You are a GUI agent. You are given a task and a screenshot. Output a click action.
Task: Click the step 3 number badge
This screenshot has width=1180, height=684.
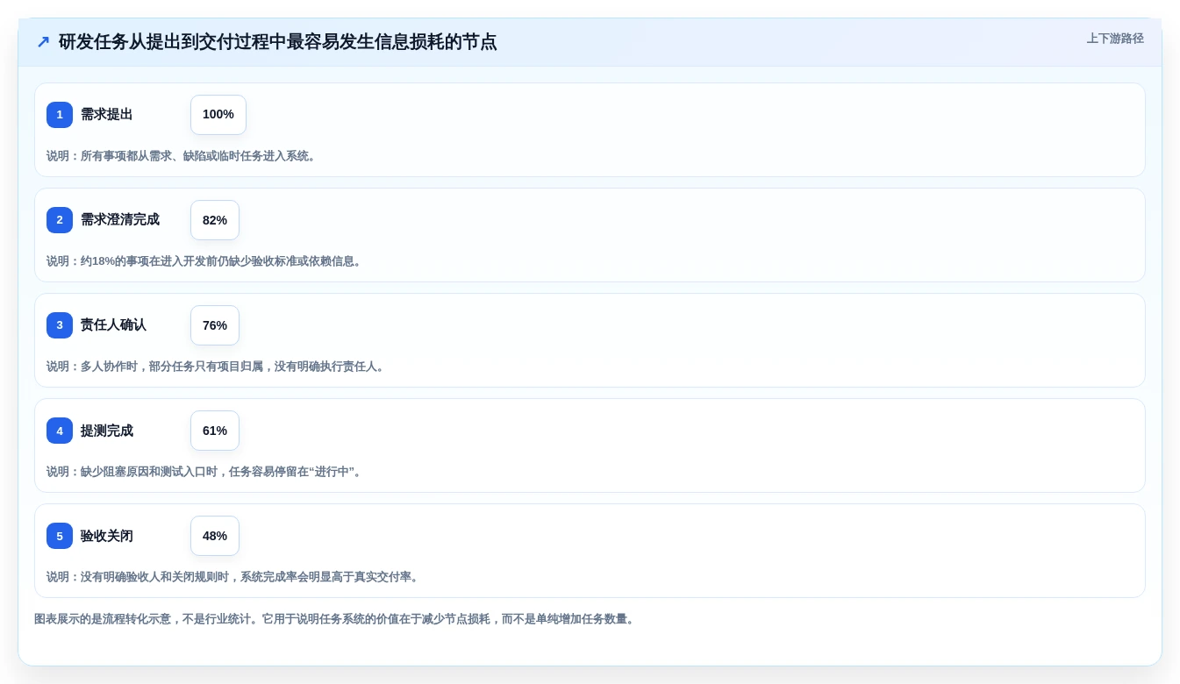pyautogui.click(x=60, y=325)
